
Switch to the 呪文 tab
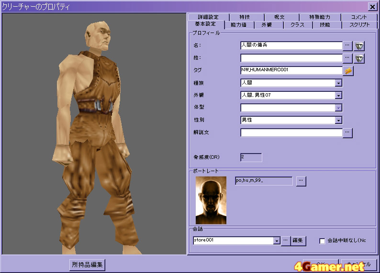(x=281, y=17)
